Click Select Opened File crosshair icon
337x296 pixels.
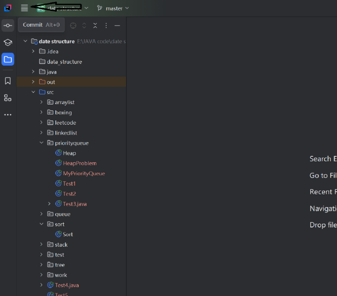(73, 26)
